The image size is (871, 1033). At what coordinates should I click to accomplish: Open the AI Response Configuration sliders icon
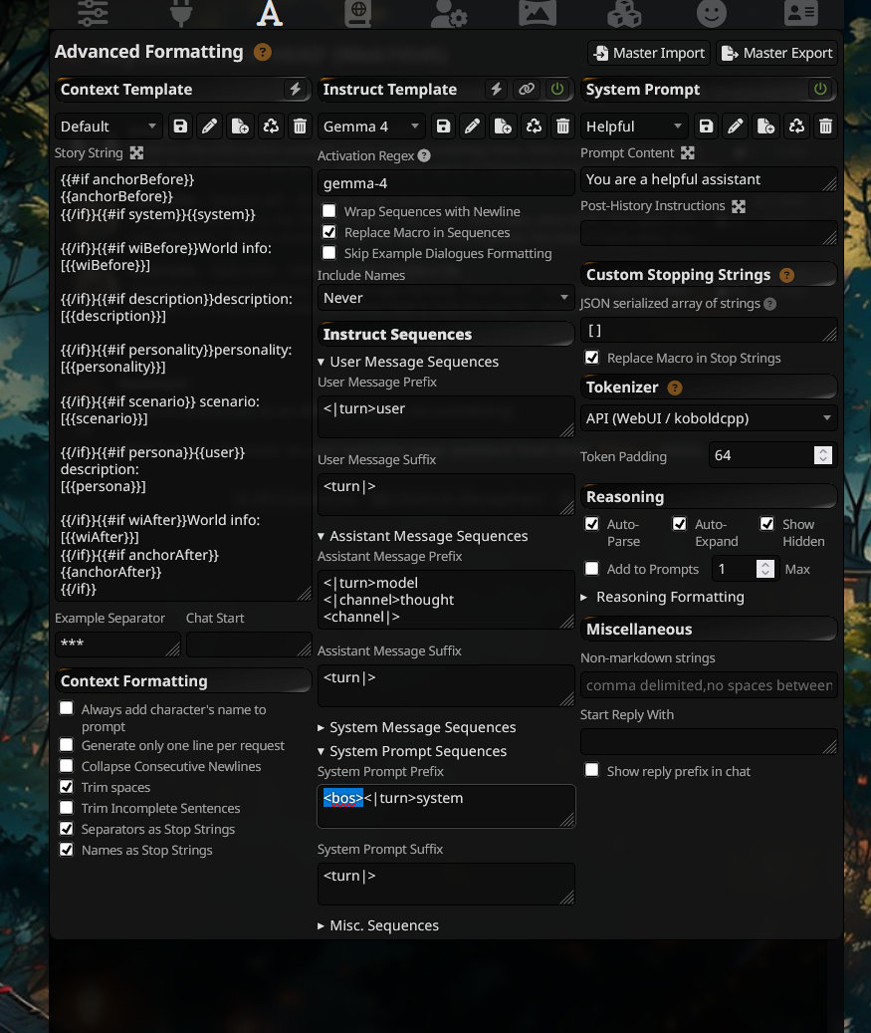tap(93, 12)
